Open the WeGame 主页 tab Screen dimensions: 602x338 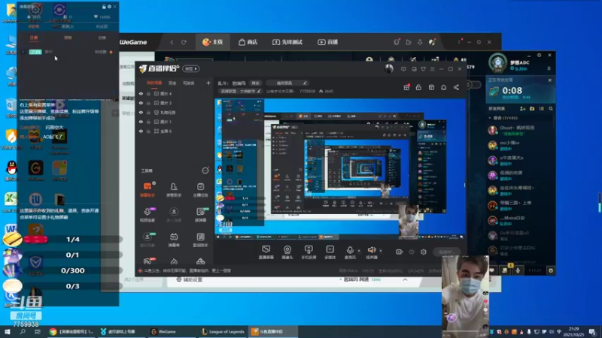tap(213, 42)
